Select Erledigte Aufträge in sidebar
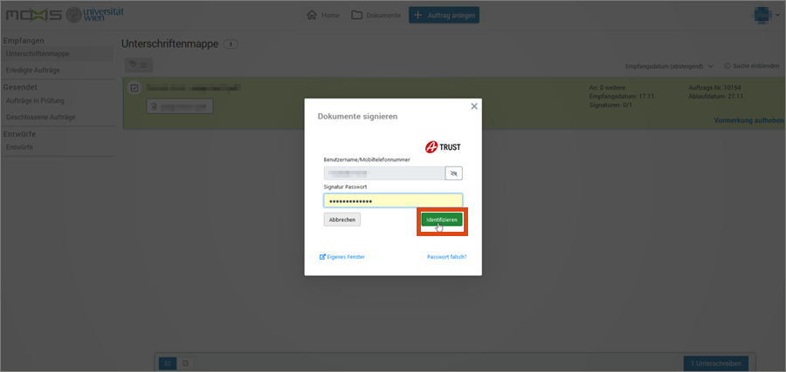 tap(35, 70)
